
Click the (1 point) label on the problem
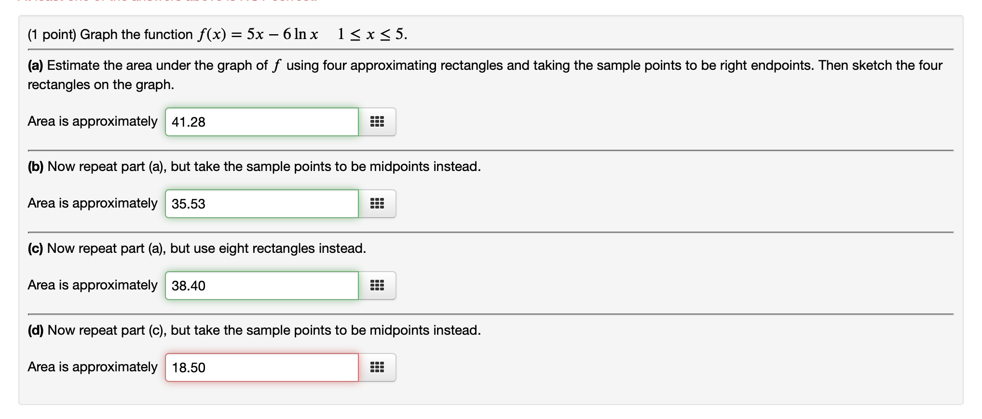click(51, 34)
